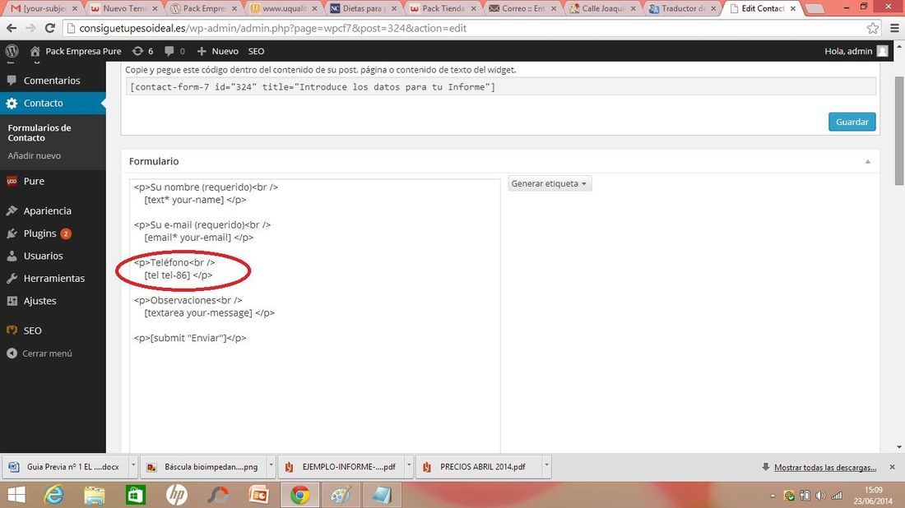Collapse the Formulario panel triangle
Viewport: 905px width, 508px height.
click(867, 161)
